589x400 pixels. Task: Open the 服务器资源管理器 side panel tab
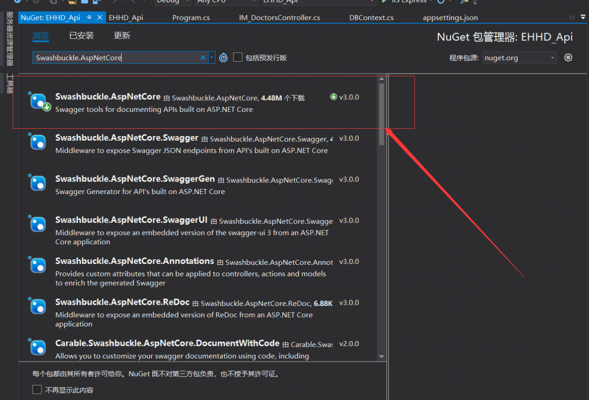tap(9, 39)
